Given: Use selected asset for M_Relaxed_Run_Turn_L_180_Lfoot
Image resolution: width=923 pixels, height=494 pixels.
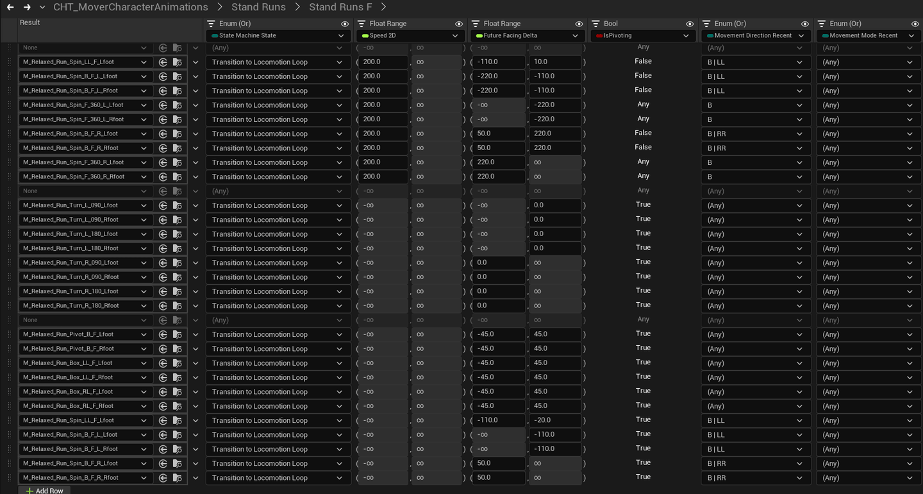Looking at the screenshot, I should (163, 234).
